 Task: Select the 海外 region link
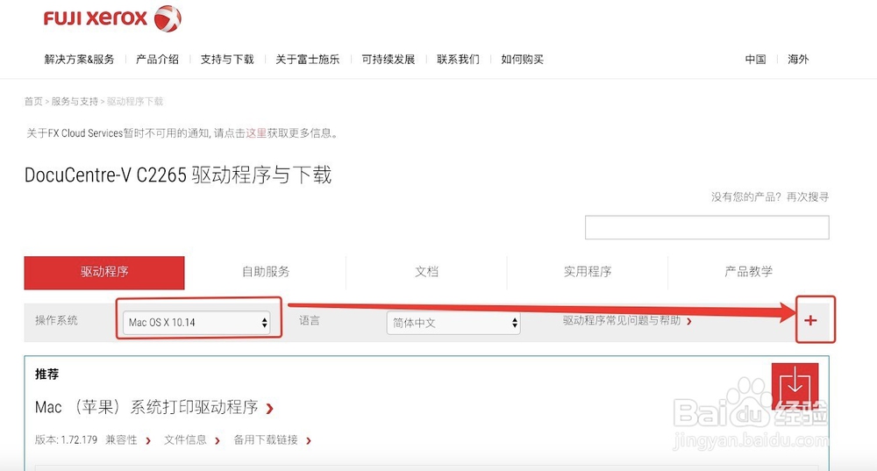[x=798, y=60]
